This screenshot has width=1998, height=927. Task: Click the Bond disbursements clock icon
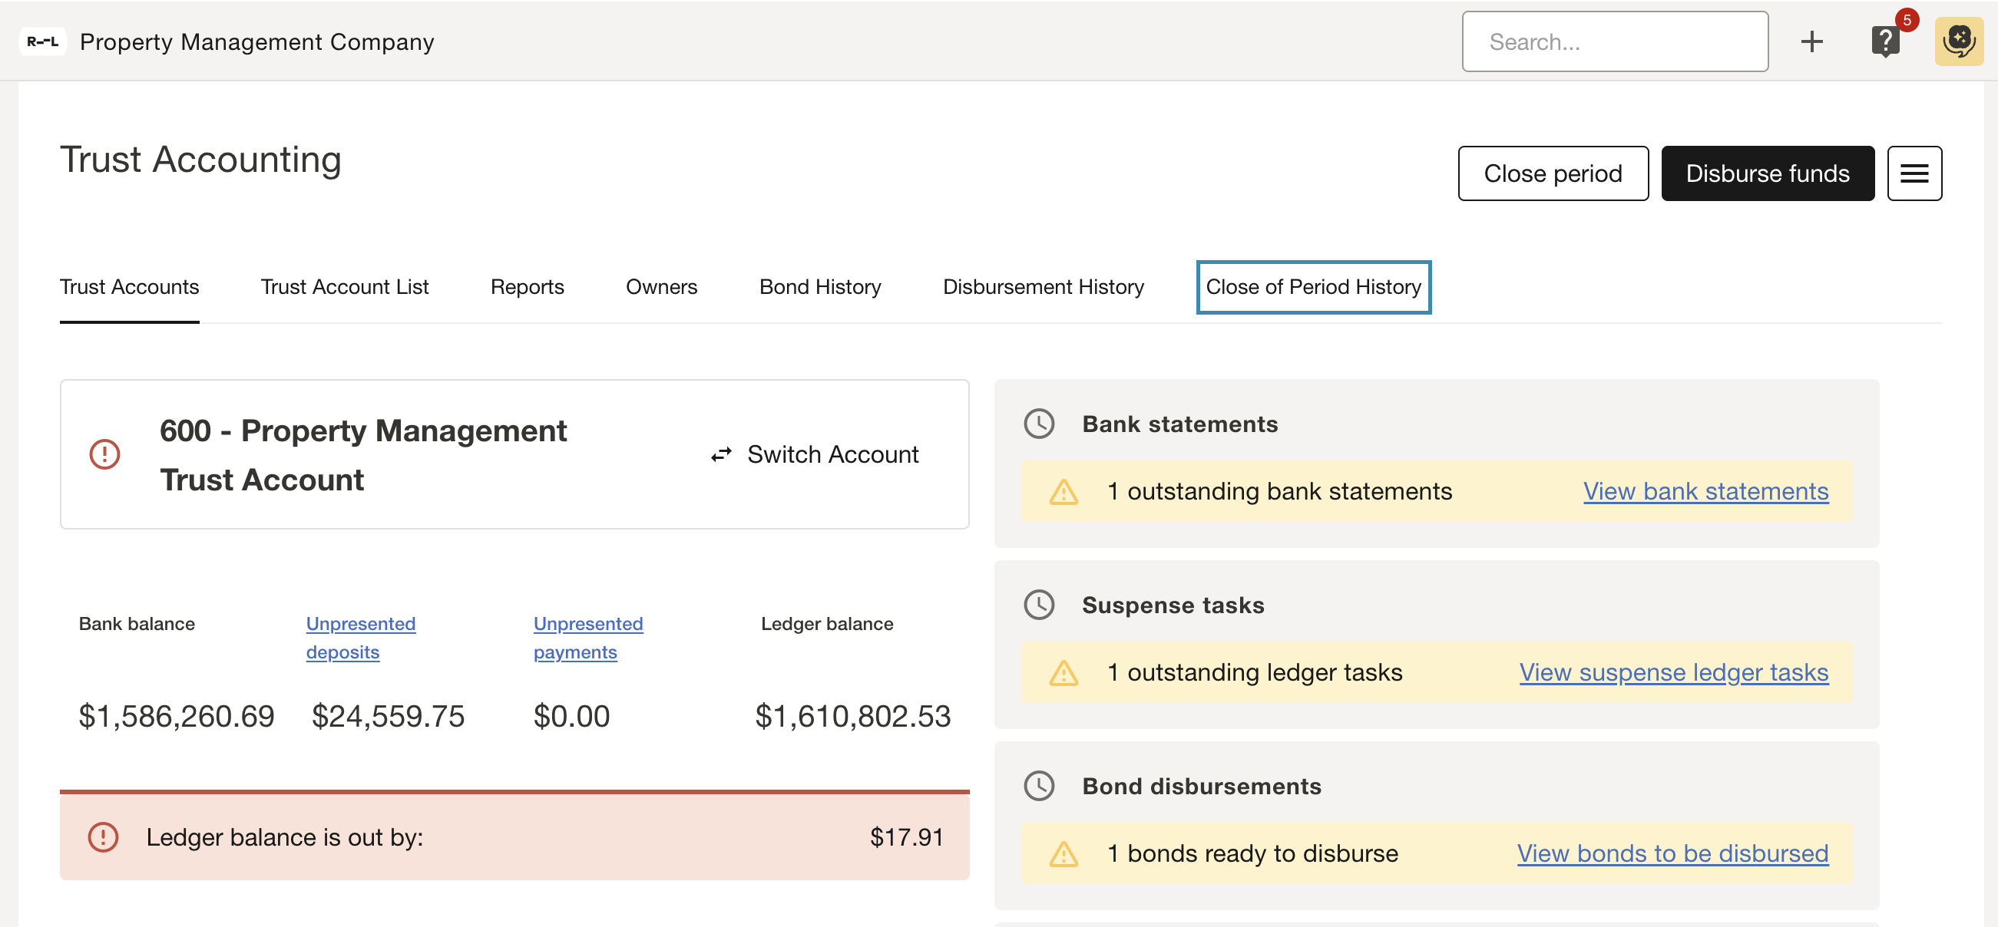click(1039, 786)
